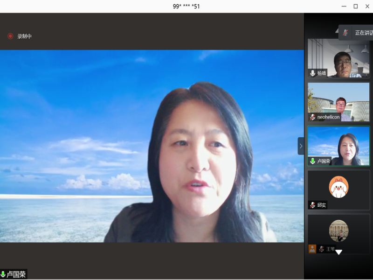Click the orange person icon on 王苇's tile
The height and width of the screenshot is (280, 373).
pyautogui.click(x=312, y=249)
